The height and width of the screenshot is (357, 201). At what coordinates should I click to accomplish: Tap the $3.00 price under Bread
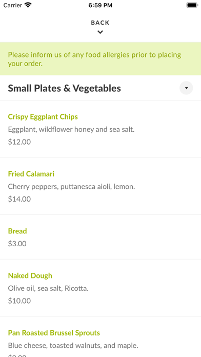[17, 244]
